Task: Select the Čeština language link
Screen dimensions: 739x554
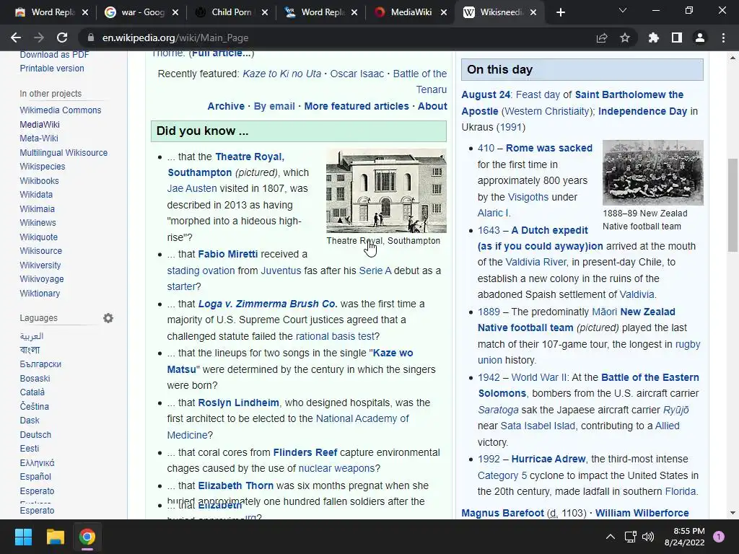Action: (35, 406)
